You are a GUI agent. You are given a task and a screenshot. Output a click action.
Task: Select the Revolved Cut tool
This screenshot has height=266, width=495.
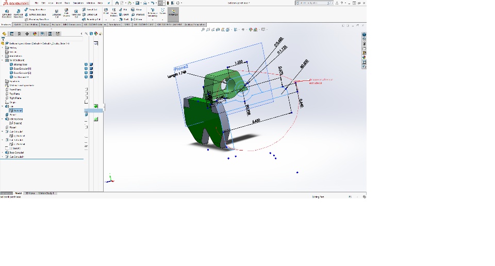click(76, 13)
